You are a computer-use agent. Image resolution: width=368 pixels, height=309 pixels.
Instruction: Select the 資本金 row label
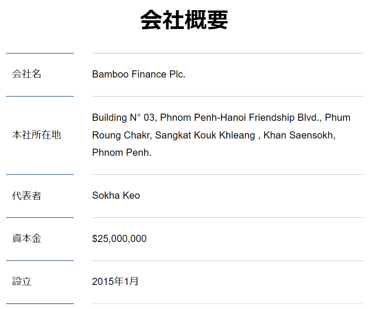click(x=27, y=239)
